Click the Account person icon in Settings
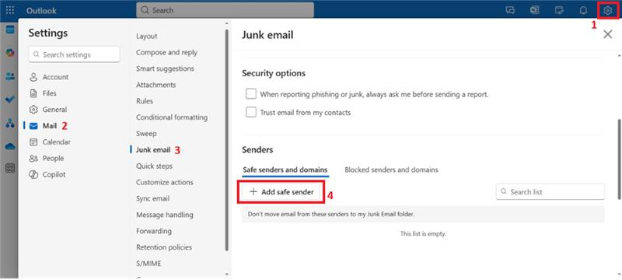The image size is (622, 280). click(33, 77)
